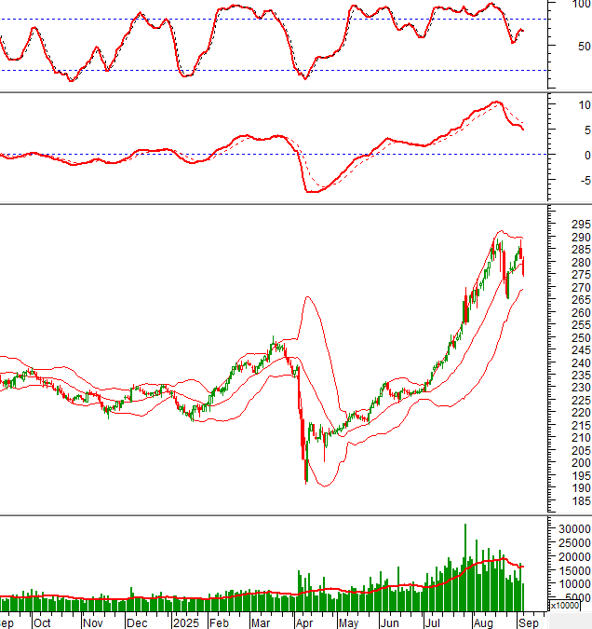
Task: Click the 255 price axis label
Action: click(581, 325)
